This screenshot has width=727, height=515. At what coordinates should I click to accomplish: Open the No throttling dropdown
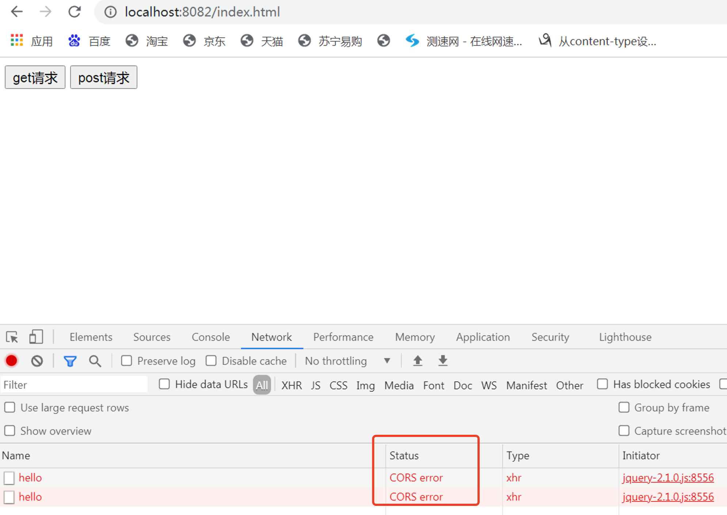click(347, 361)
